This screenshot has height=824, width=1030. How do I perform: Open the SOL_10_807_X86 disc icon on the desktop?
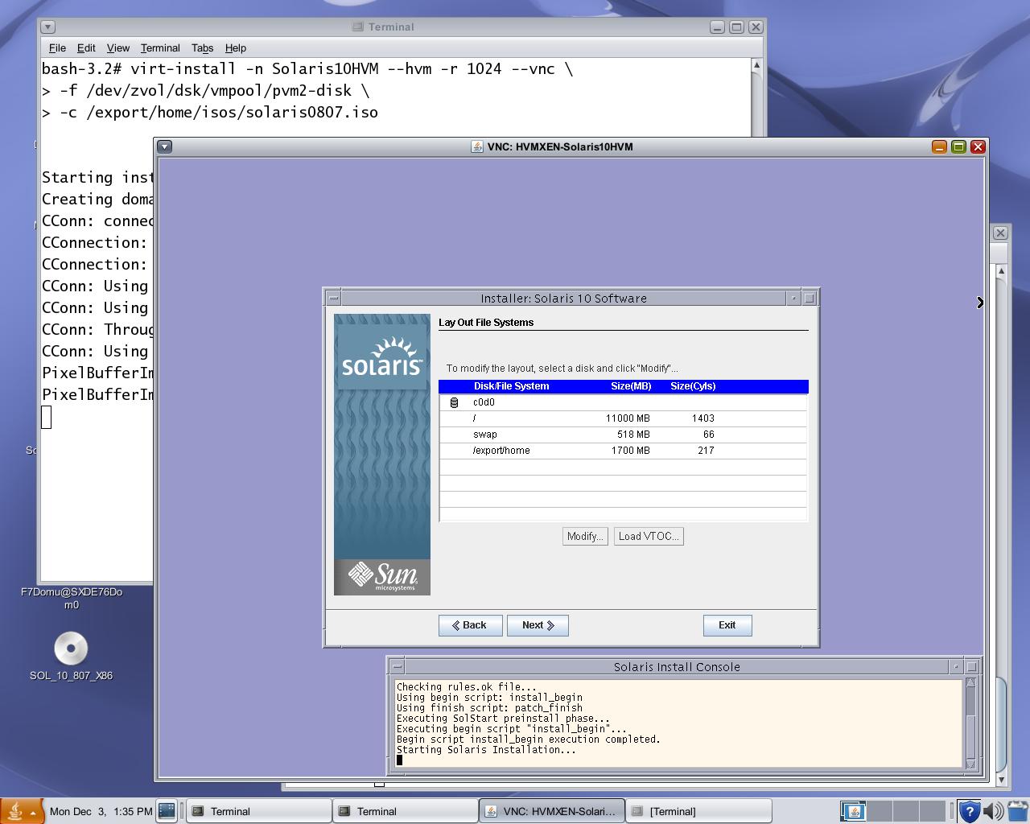click(x=71, y=649)
